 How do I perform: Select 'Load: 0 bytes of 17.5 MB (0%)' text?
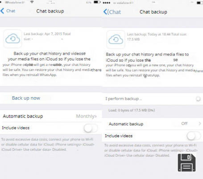point(132,110)
